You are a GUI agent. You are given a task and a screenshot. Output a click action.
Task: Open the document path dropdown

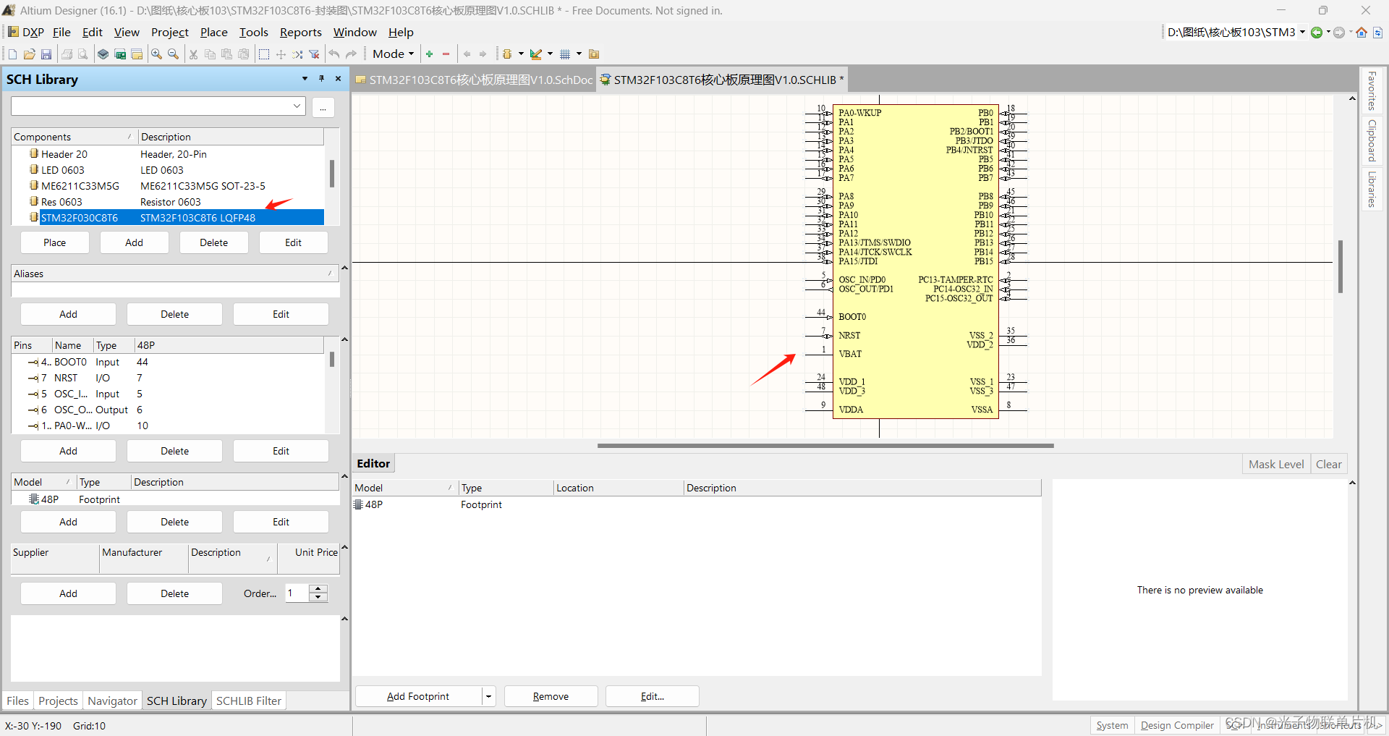click(1302, 33)
